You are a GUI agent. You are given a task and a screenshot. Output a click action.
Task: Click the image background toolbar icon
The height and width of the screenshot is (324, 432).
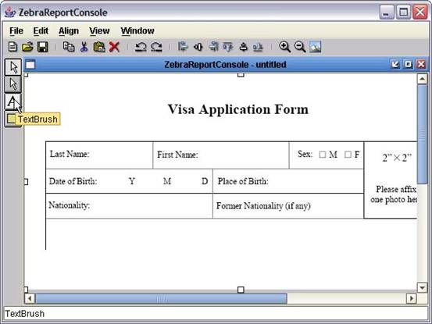coord(315,47)
